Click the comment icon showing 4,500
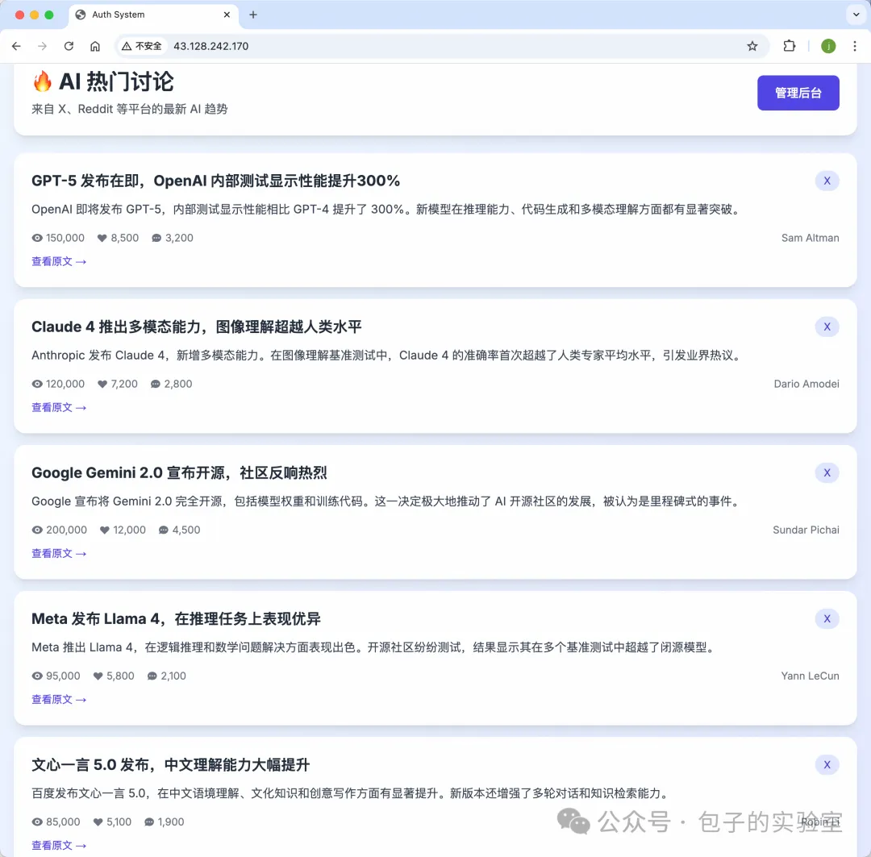 click(x=163, y=530)
